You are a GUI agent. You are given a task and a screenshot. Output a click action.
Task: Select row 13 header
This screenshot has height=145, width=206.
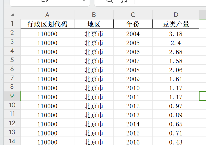[x=12, y=132]
